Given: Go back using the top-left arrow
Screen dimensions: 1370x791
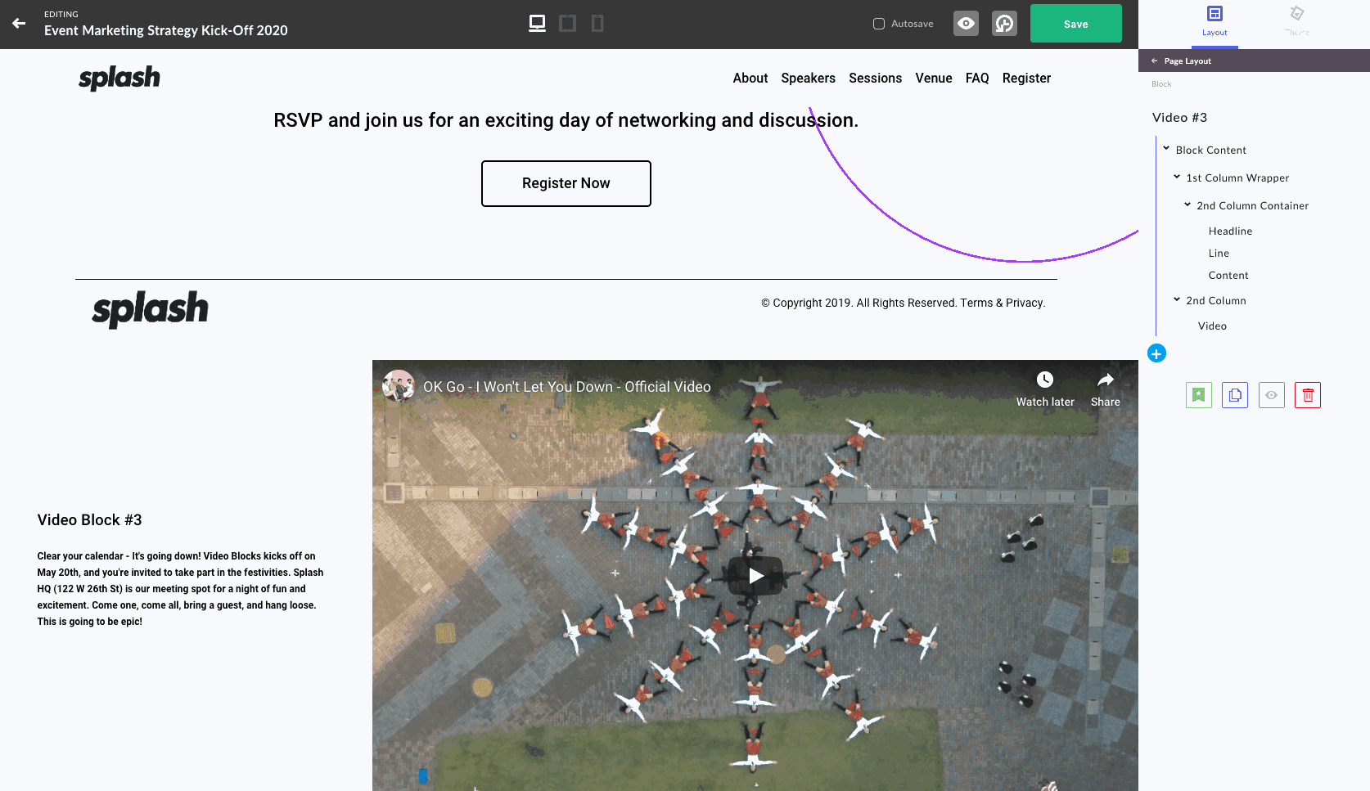Looking at the screenshot, I should 19,24.
